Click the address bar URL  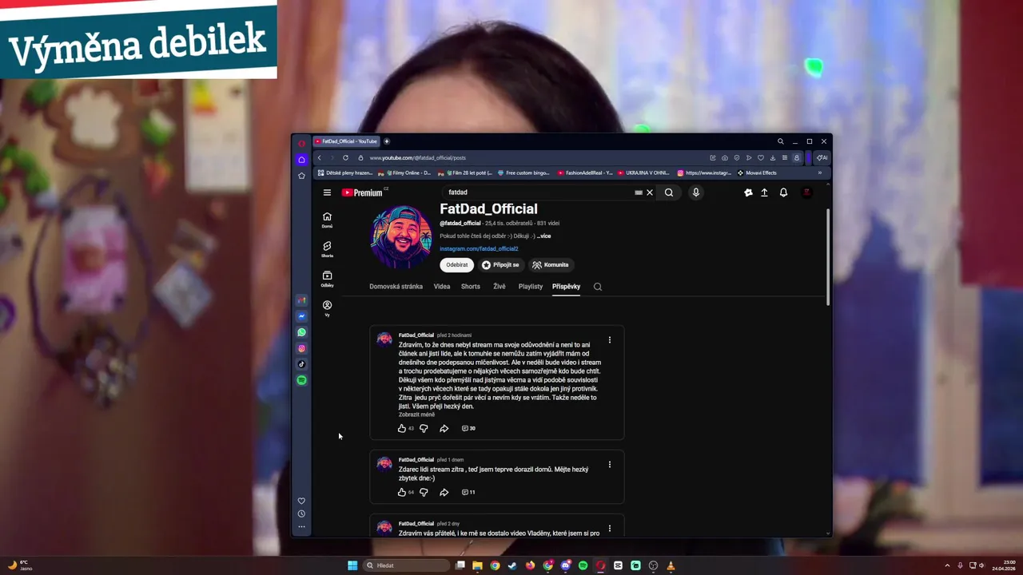click(x=417, y=158)
